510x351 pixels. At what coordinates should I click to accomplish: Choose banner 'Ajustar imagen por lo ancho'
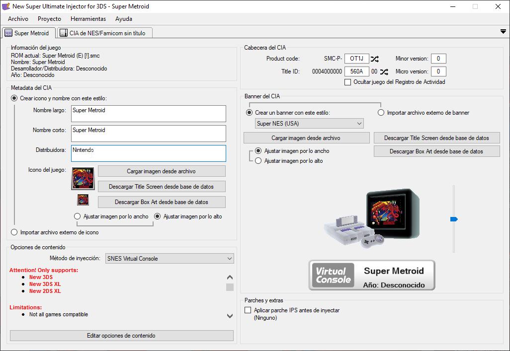[292, 151]
